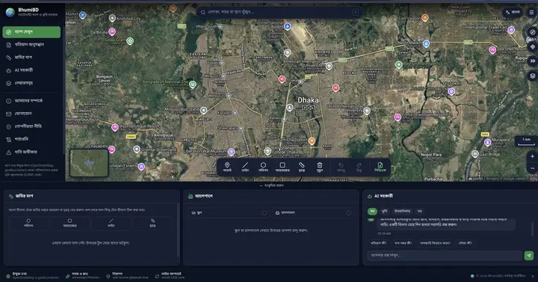Click second suggested question chip in AI assistant
Screen dimensions: 538x282
coord(403,243)
